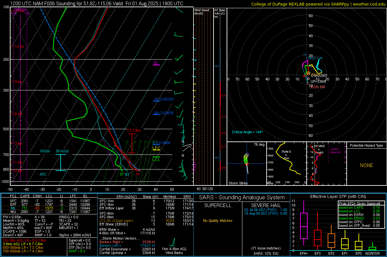Click the SARS: 10% SIG text
The height and width of the screenshot is (257, 387).
[266, 253]
